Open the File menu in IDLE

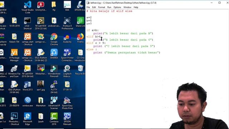tap(88, 7)
